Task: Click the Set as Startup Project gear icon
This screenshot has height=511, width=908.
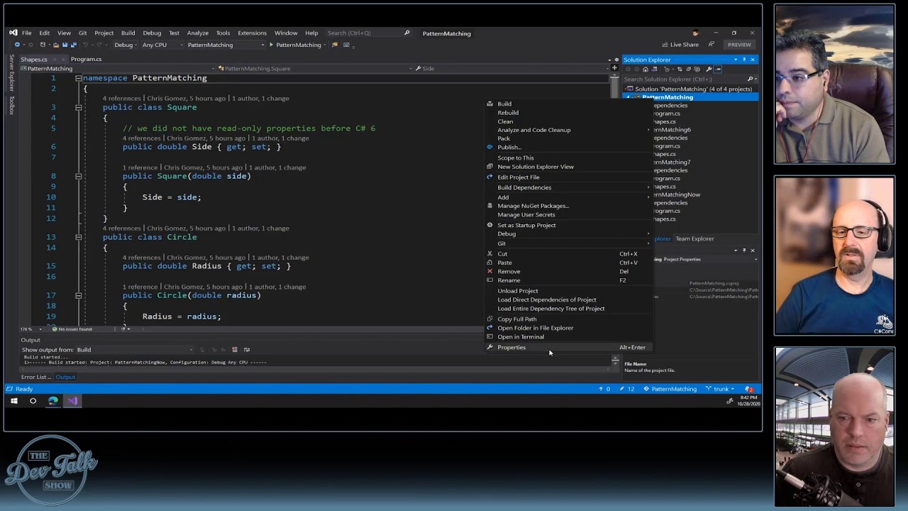Action: 489,225
